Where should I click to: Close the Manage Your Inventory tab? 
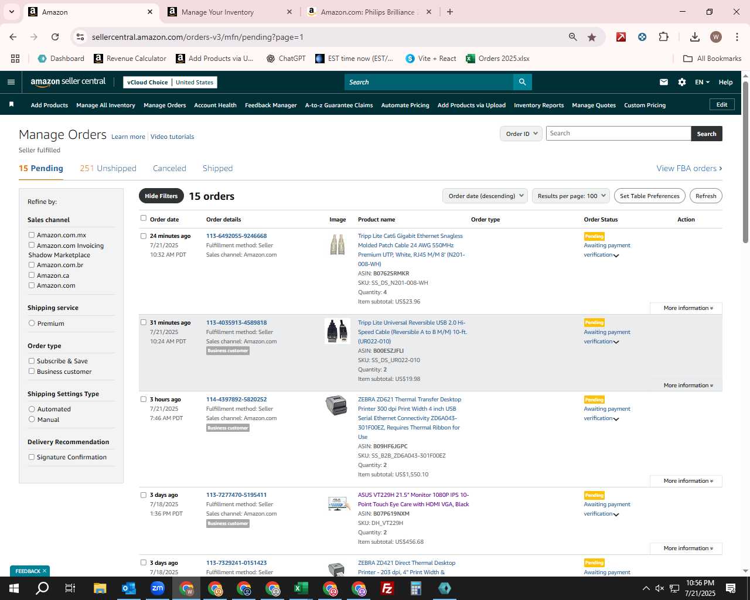[289, 12]
